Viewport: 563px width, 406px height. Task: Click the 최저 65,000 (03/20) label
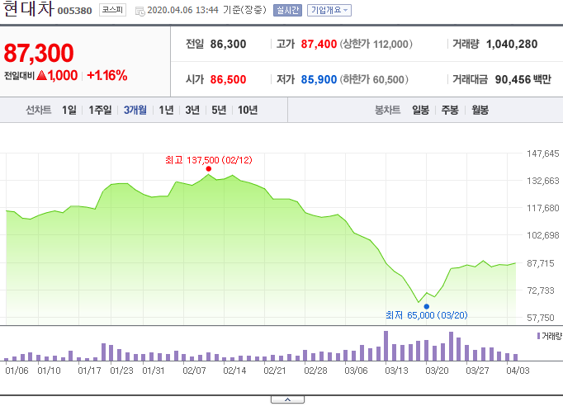[427, 315]
